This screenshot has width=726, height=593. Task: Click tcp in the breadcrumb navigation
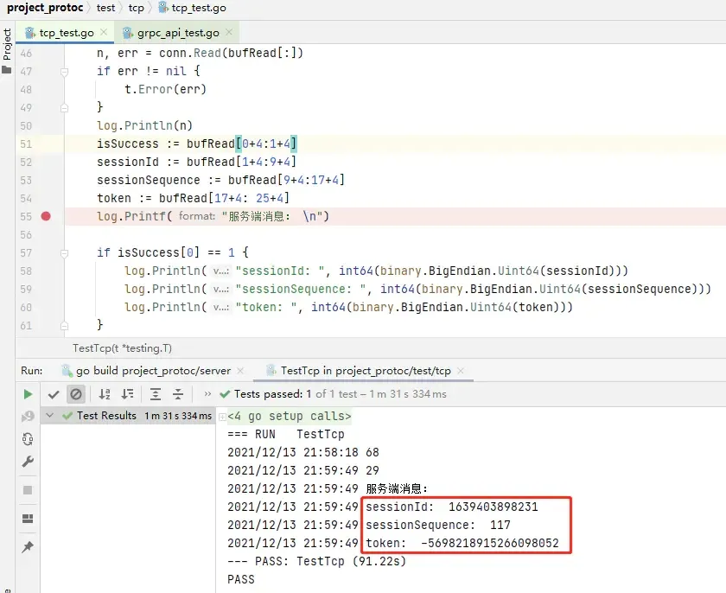136,8
